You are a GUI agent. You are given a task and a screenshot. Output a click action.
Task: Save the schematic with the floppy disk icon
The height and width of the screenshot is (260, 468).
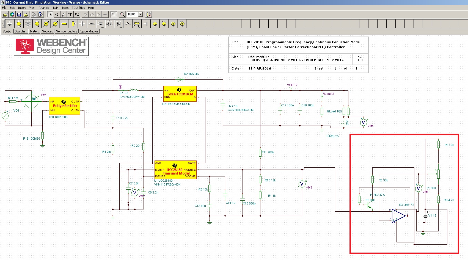[x=19, y=15]
